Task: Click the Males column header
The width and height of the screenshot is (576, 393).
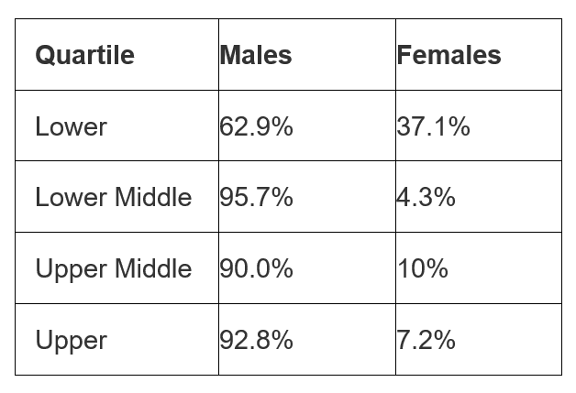Action: [x=256, y=55]
